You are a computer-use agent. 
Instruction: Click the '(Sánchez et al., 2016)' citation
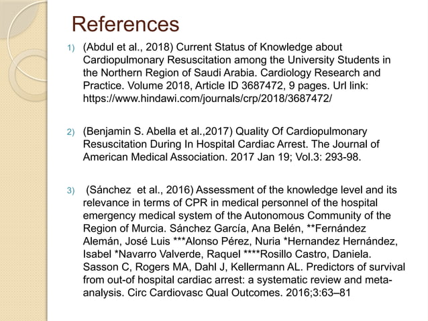pyautogui.click(x=140, y=190)
